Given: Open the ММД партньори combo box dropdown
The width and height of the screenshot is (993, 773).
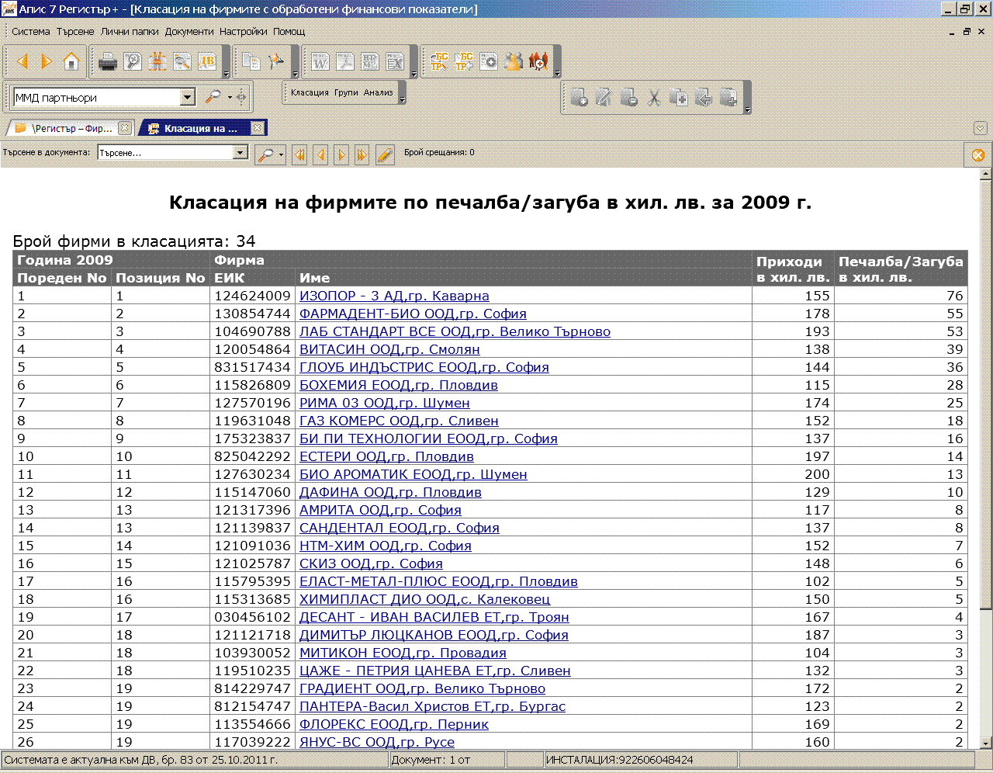Looking at the screenshot, I should pyautogui.click(x=187, y=97).
